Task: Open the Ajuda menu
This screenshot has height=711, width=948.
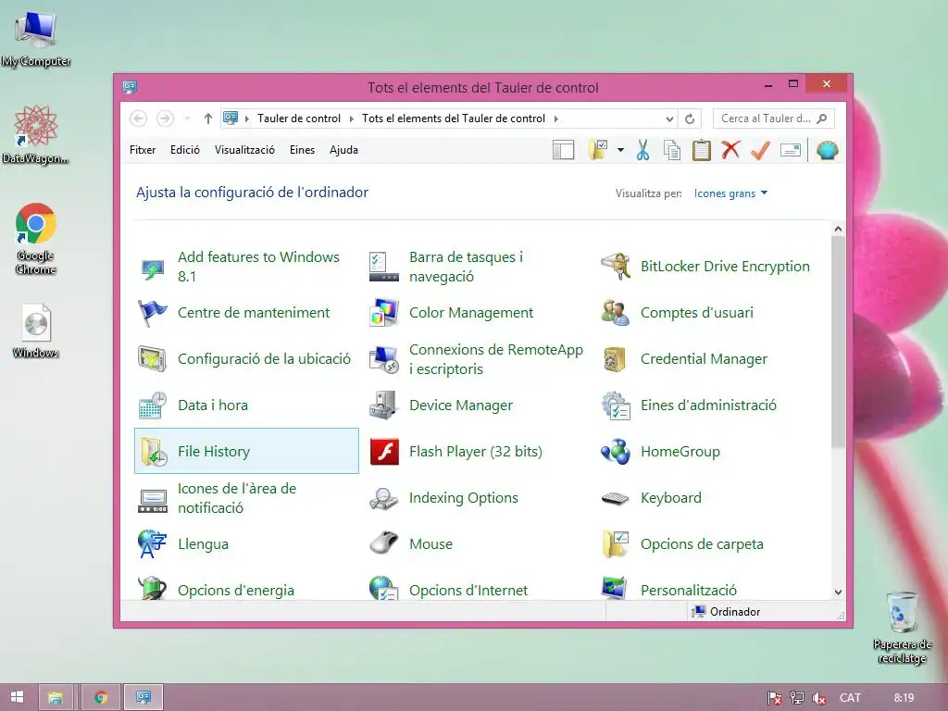Action: click(x=343, y=150)
